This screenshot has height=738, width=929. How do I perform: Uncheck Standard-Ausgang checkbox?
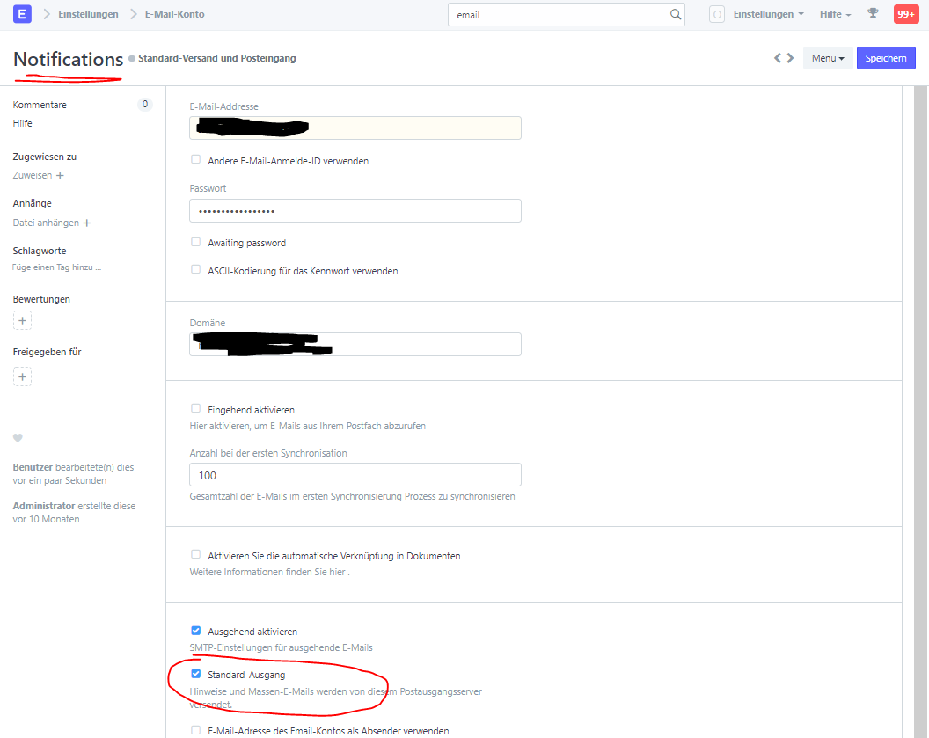195,674
